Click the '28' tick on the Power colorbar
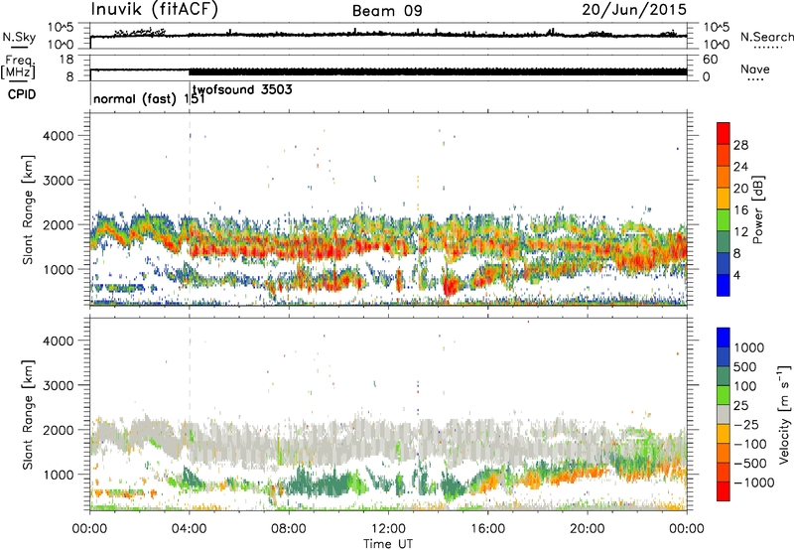Image resolution: width=794 pixels, height=550 pixels. (740, 145)
